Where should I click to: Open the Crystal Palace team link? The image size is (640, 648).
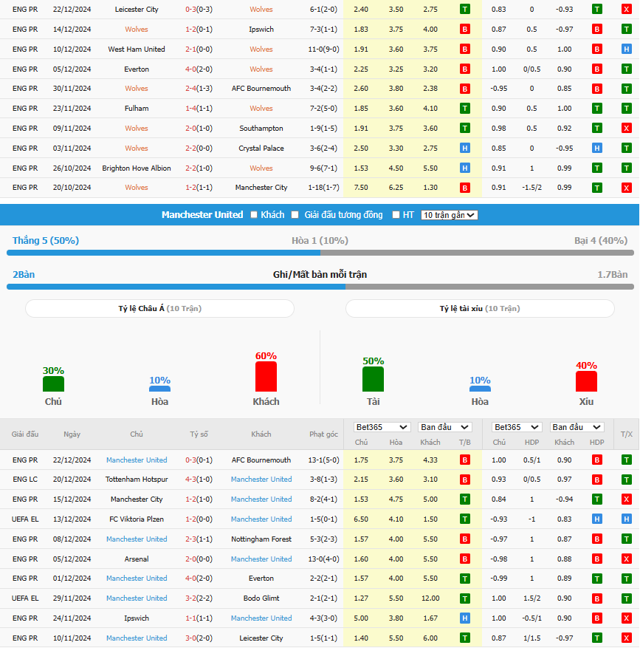pos(261,148)
